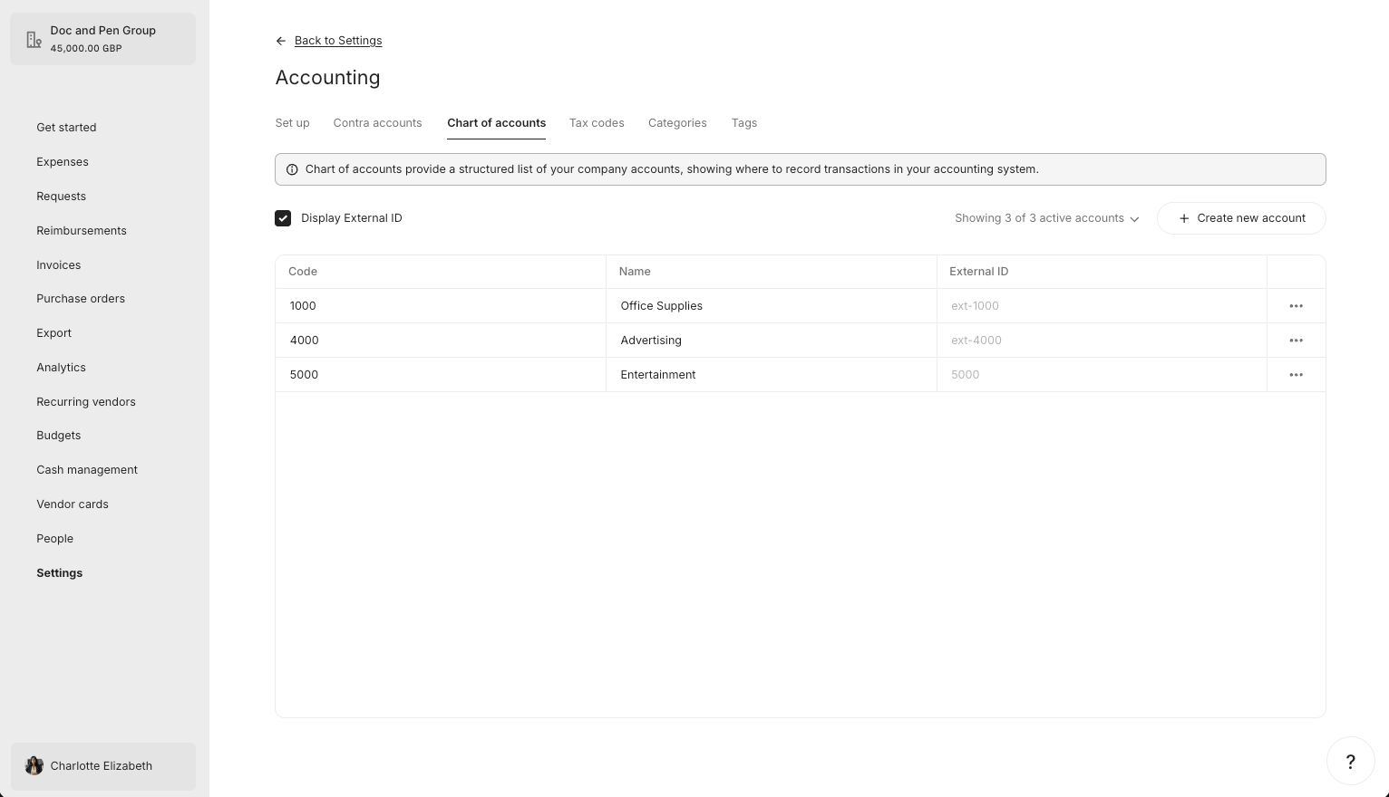Select code cell 1000
Screen dimensions: 1389x797
pyautogui.click(x=441, y=306)
